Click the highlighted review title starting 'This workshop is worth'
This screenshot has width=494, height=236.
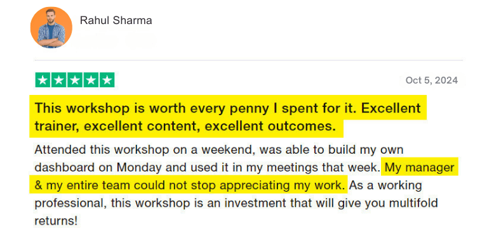[x=228, y=117]
